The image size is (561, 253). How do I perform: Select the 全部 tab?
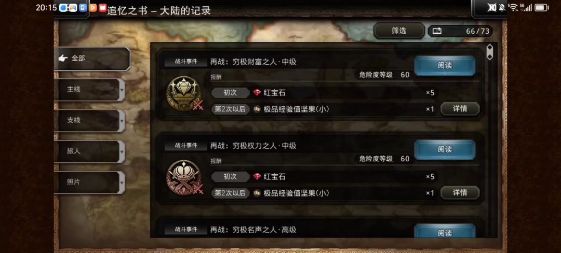point(92,59)
